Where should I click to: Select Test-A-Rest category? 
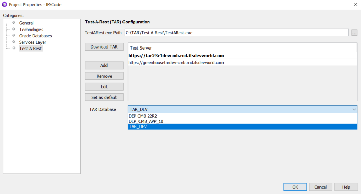[x=30, y=48]
